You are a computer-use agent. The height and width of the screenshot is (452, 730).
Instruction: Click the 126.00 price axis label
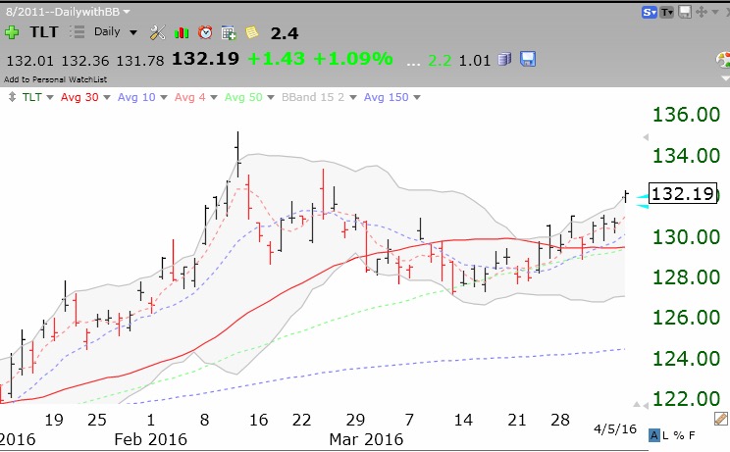[x=686, y=318]
